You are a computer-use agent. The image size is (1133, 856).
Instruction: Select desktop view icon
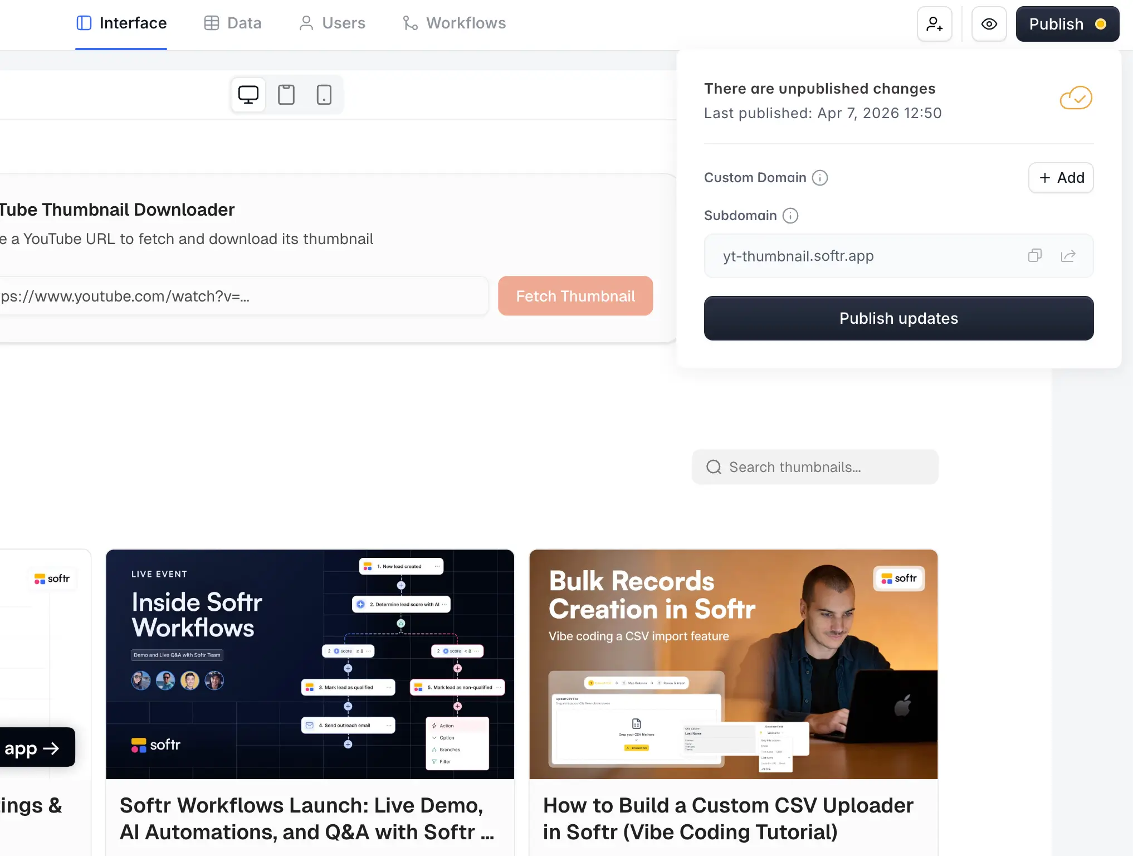[248, 95]
